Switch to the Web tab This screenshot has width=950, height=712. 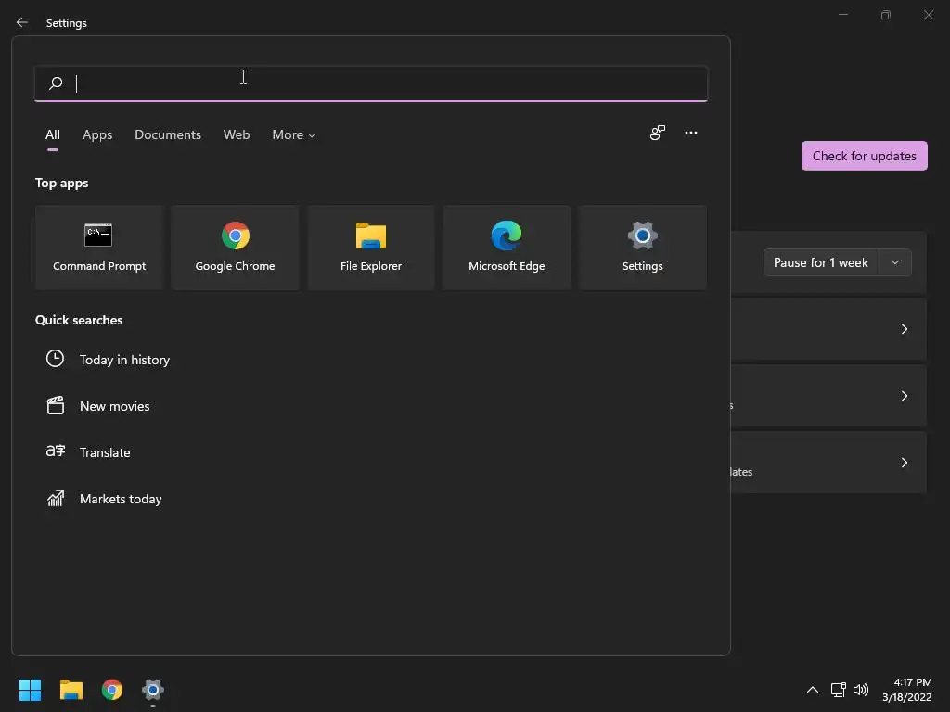(x=237, y=135)
